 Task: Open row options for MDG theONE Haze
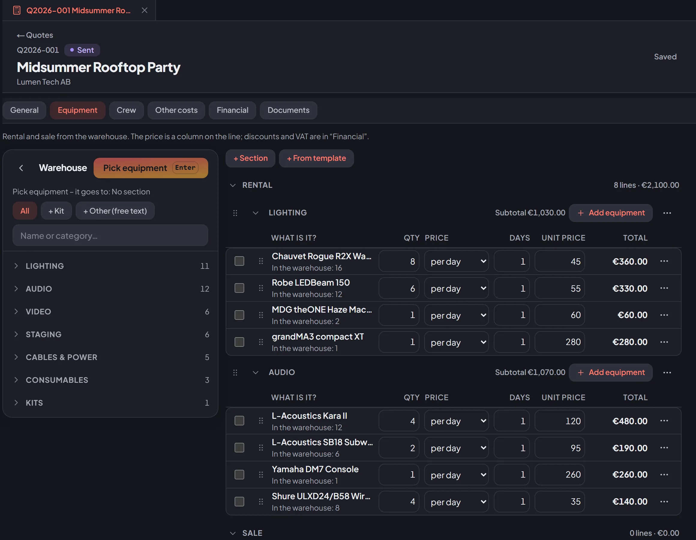(664, 315)
